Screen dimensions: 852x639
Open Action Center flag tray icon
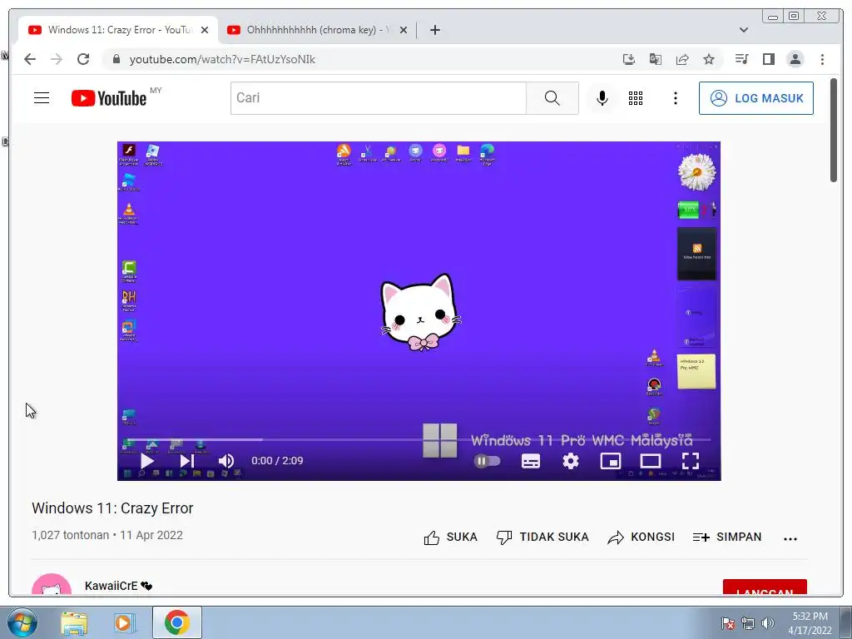pyautogui.click(x=728, y=623)
